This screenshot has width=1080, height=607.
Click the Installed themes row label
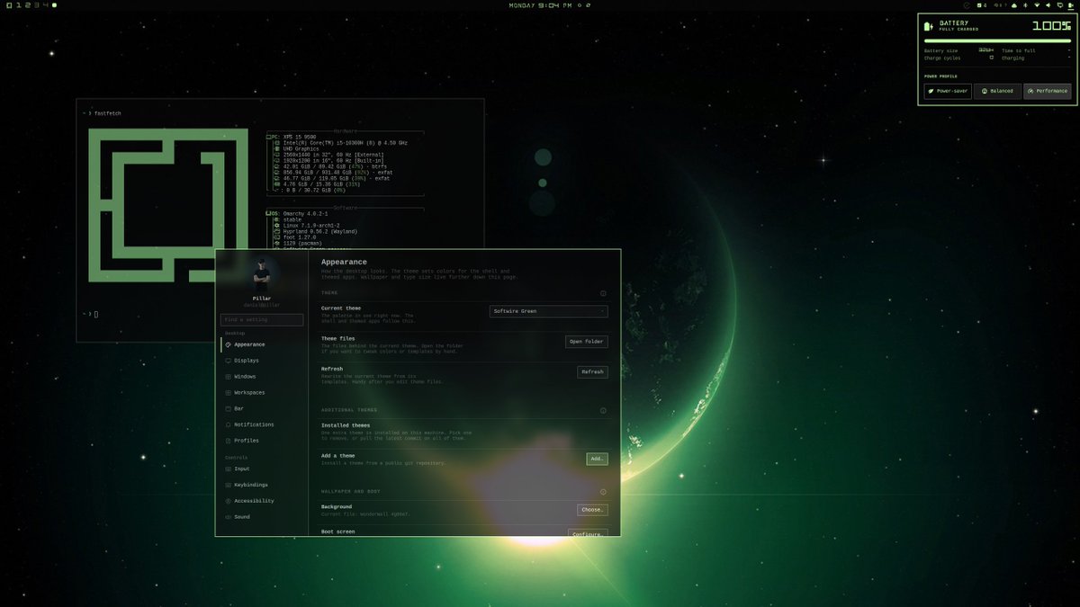coord(346,425)
